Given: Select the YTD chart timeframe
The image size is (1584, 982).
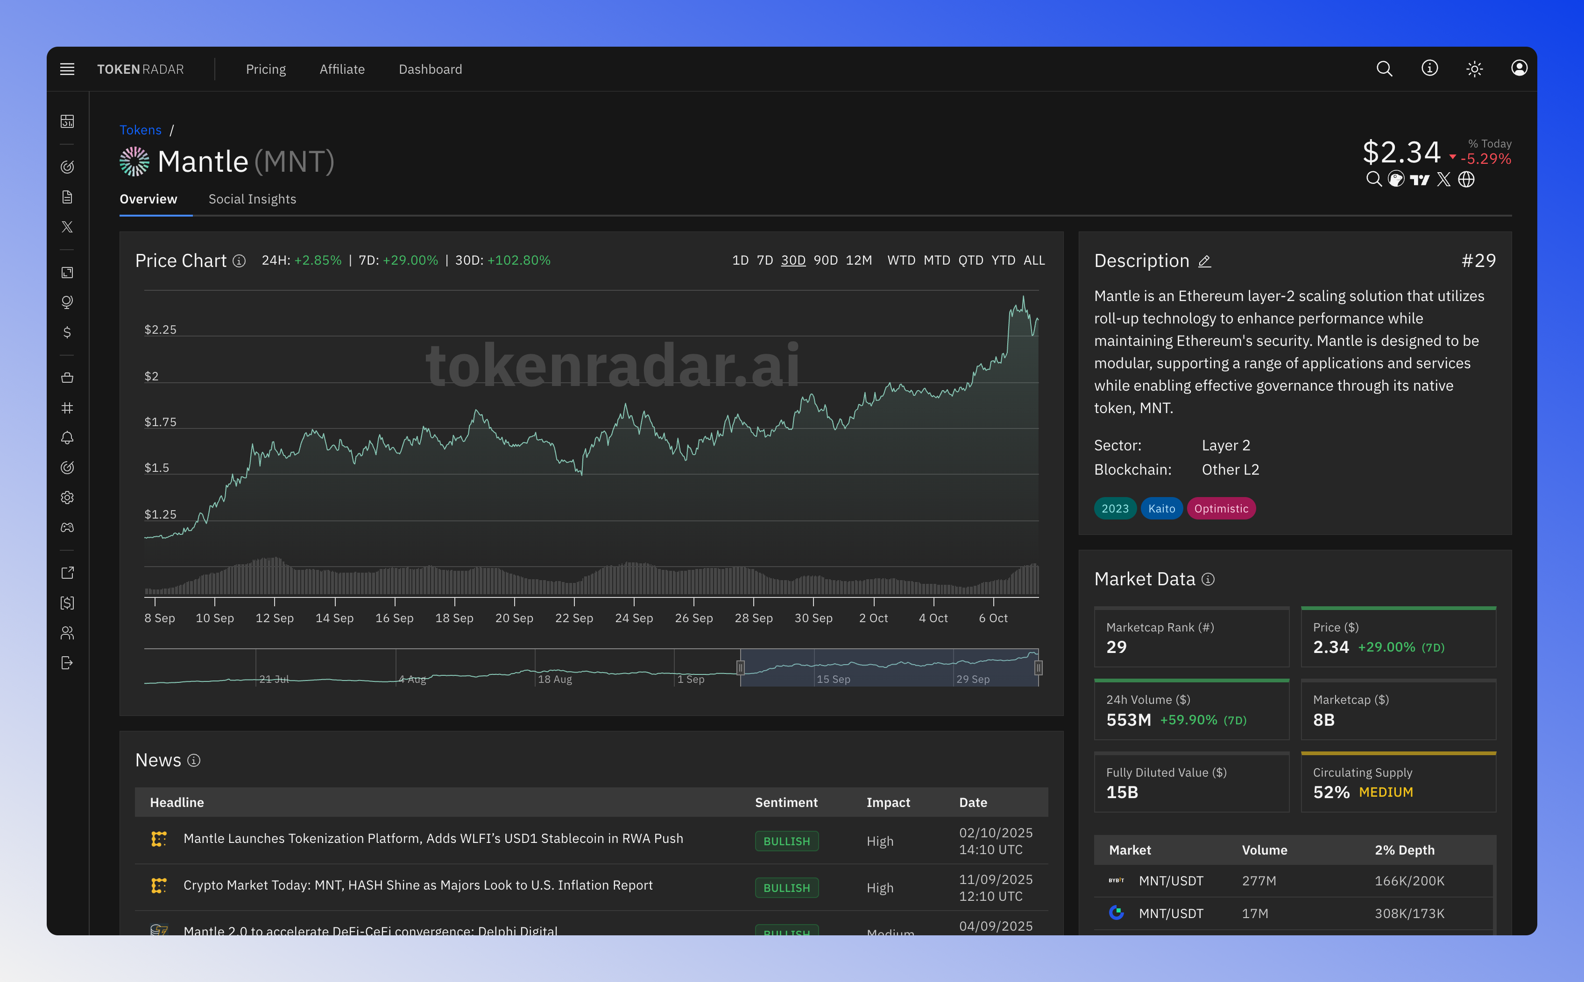Looking at the screenshot, I should 1004,260.
